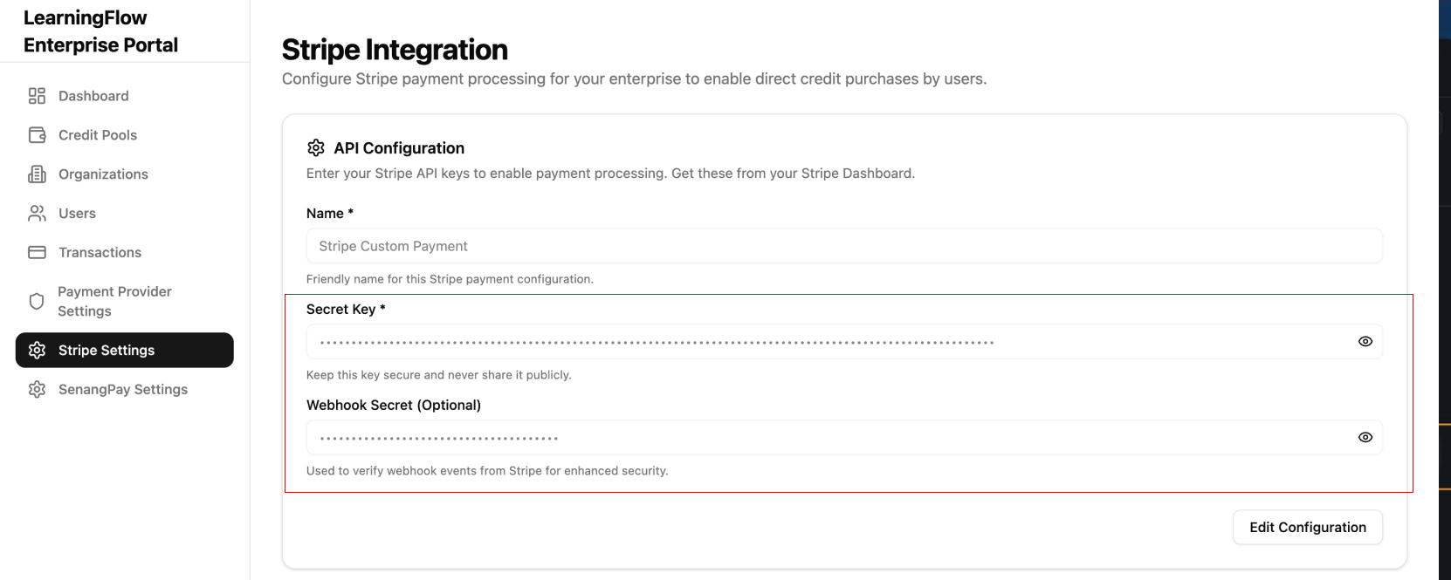Click the Users icon in sidebar
1451x580 pixels.
(36, 213)
